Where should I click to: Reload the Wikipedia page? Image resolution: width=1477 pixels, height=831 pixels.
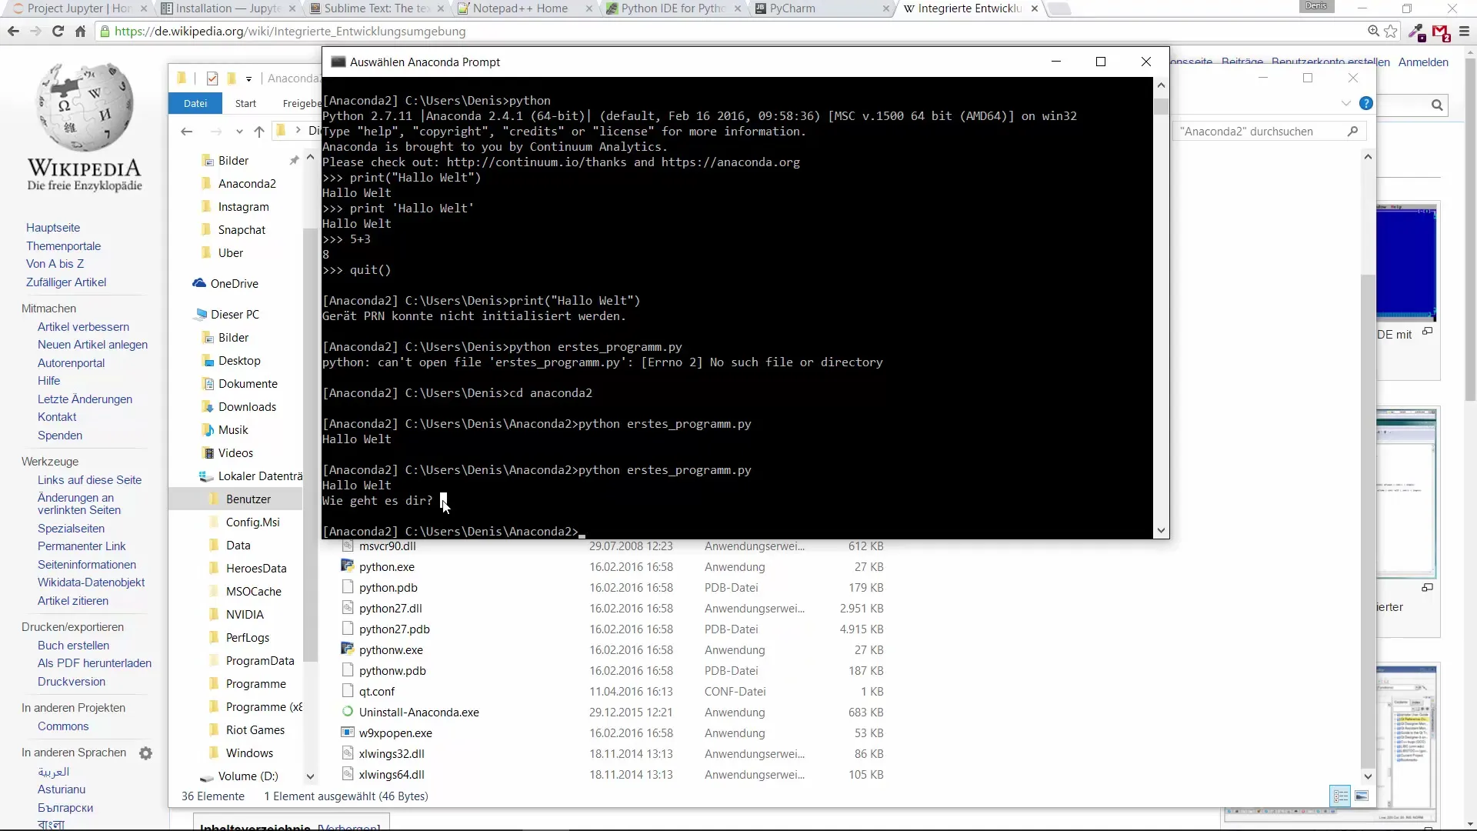coord(58,32)
